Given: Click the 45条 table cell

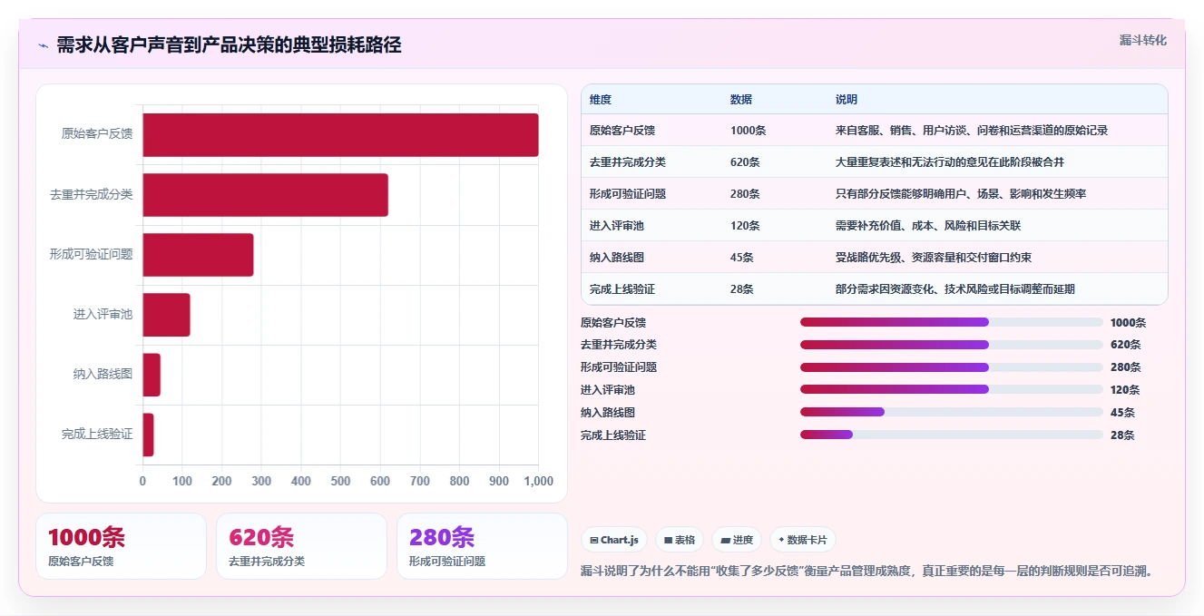Looking at the screenshot, I should pyautogui.click(x=742, y=258).
